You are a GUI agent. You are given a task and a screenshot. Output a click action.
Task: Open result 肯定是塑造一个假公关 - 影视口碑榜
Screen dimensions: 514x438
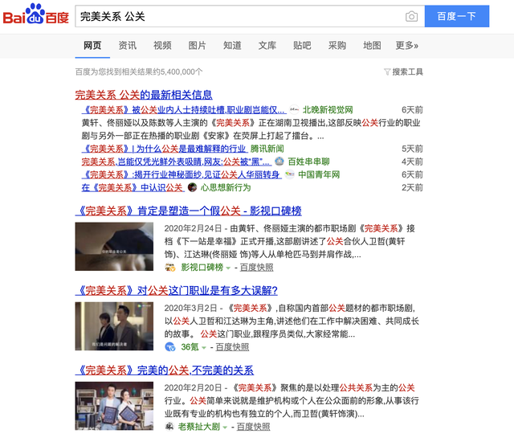[188, 211]
